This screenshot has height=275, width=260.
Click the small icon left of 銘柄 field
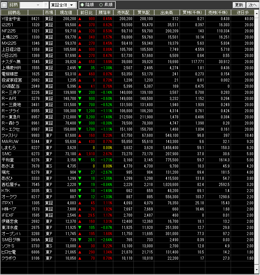[x=4, y=5]
